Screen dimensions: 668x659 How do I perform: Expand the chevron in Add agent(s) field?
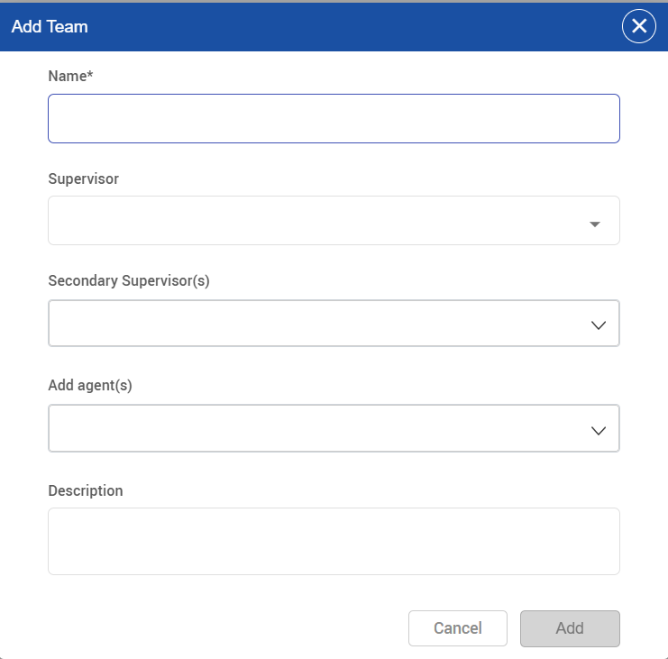(x=599, y=431)
